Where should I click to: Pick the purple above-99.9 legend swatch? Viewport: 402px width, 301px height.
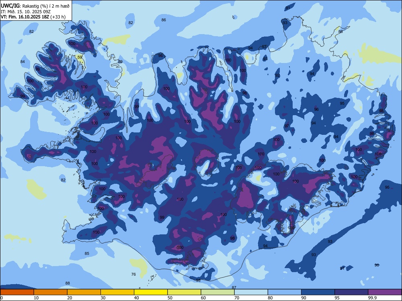[385, 292]
